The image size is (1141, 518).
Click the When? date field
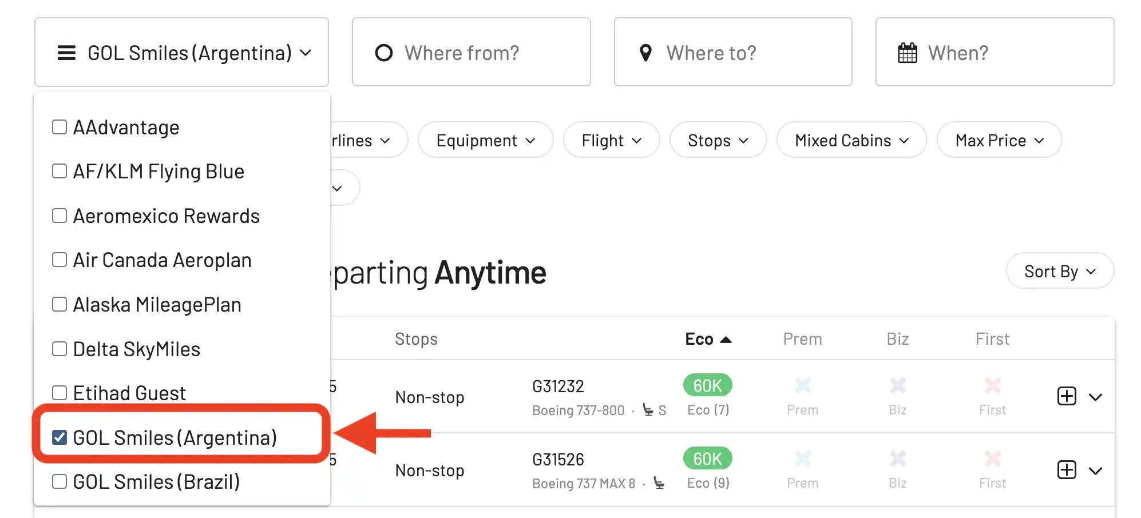[995, 52]
